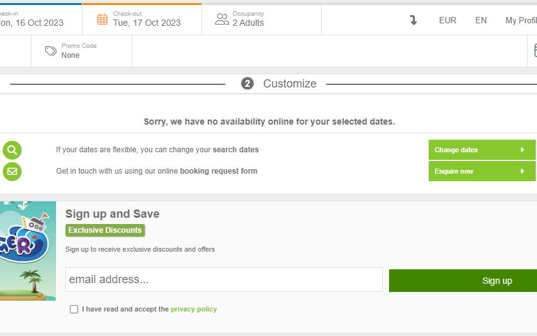The height and width of the screenshot is (336, 537).
Task: Click the Check-out calendar icon
Action: pyautogui.click(x=102, y=19)
